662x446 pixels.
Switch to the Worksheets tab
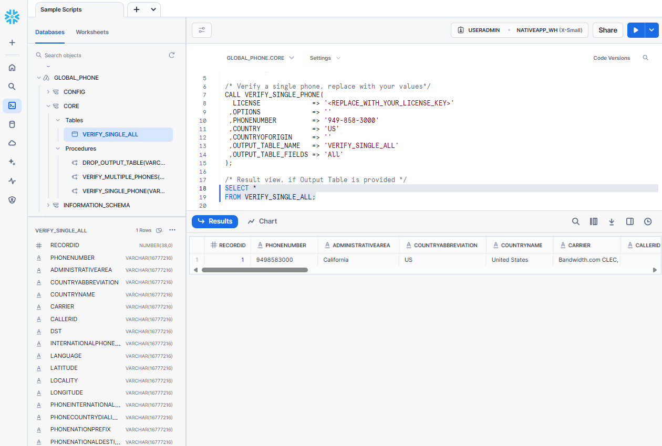(92, 32)
